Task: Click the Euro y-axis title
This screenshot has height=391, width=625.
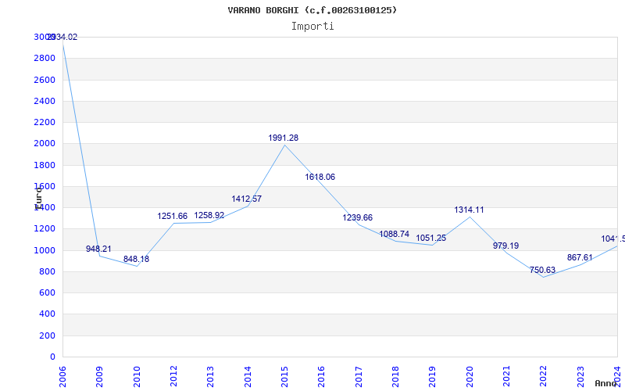Action: pyautogui.click(x=38, y=197)
